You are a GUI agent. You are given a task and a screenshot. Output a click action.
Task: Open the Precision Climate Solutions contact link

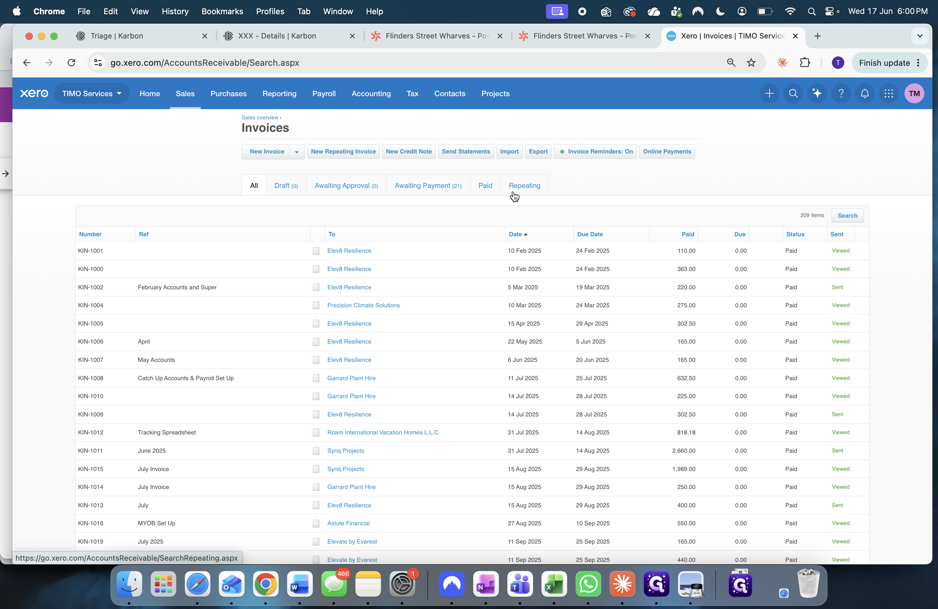[363, 305]
